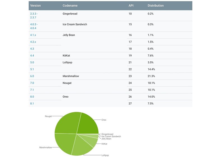Screen dimensions: 219x157
Task: Click the Marshmallow pie chart label
Action: 46,148
